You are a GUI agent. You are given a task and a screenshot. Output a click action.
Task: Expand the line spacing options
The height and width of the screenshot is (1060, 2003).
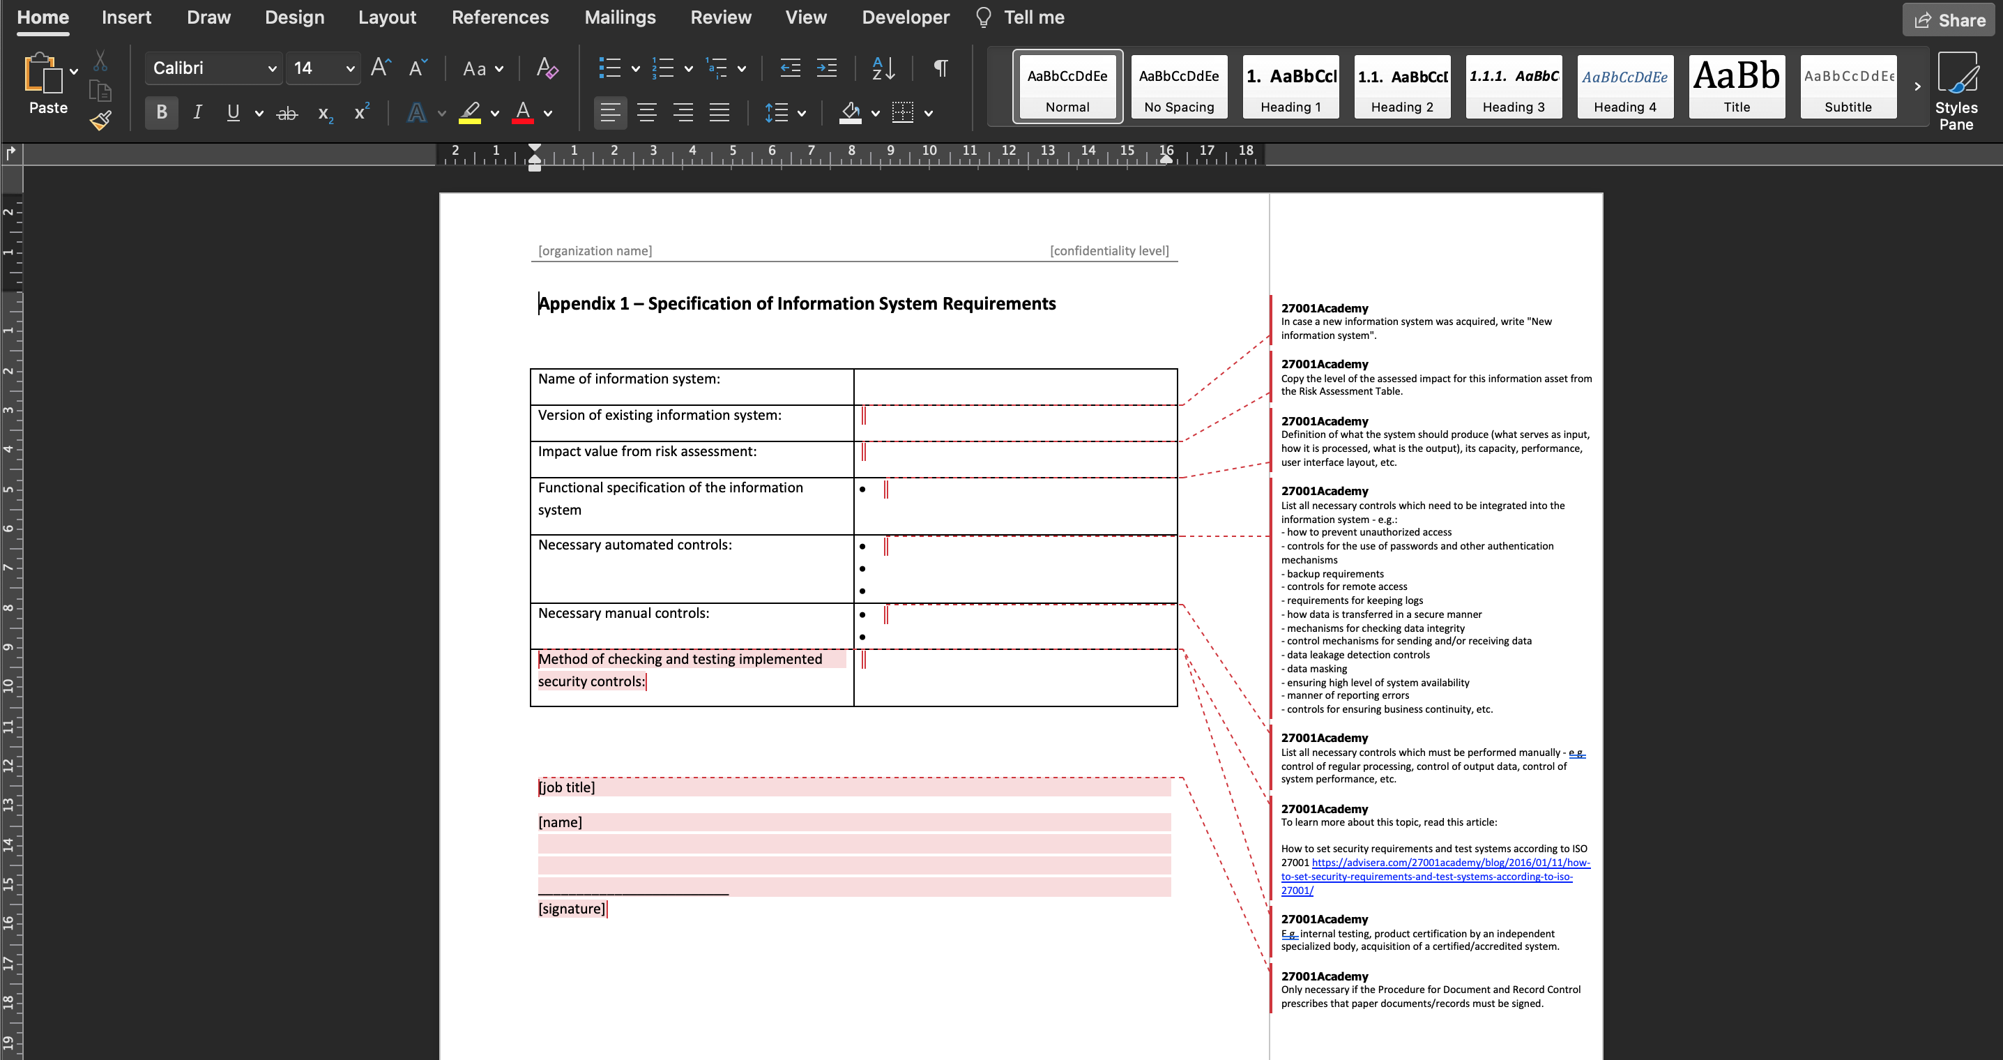pos(801,113)
